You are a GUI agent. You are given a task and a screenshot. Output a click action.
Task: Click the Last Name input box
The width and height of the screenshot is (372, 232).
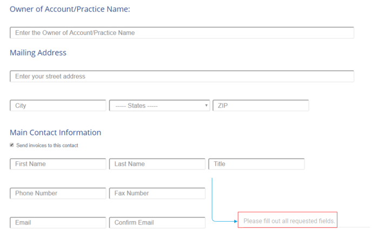point(157,164)
